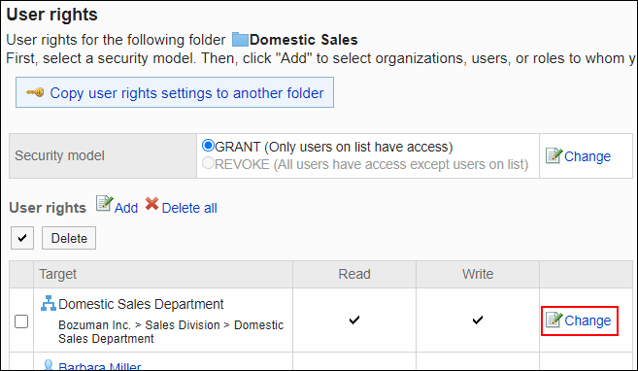
Task: Click the Add link for User rights
Action: 126,208
